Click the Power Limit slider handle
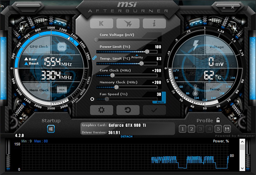Viewport: 256px width, 175px height. (147, 52)
